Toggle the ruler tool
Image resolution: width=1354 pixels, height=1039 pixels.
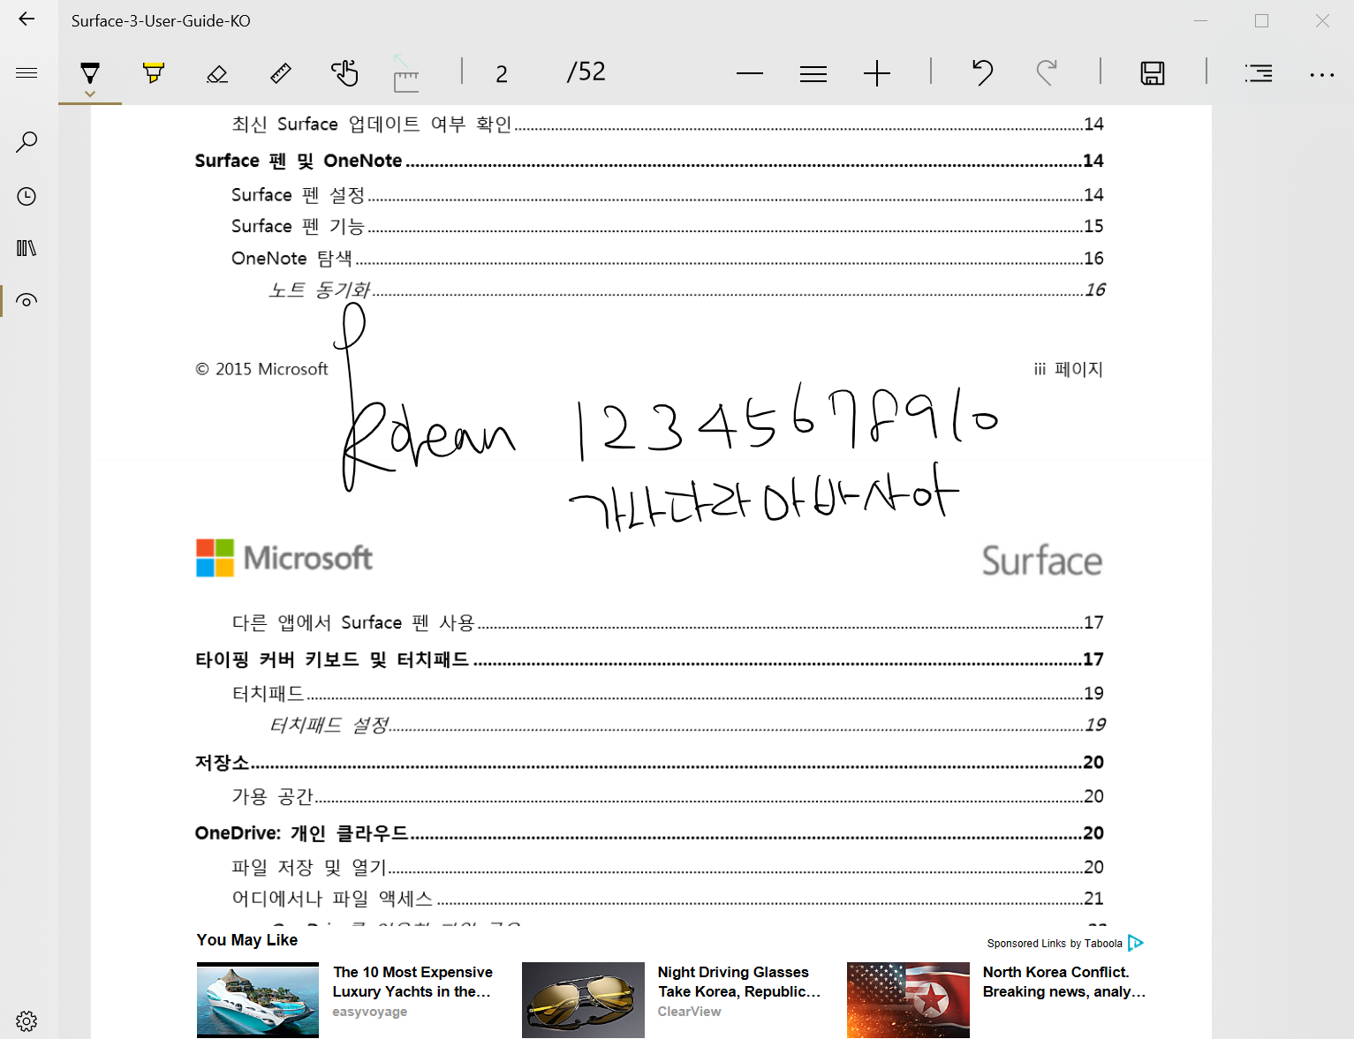[281, 73]
